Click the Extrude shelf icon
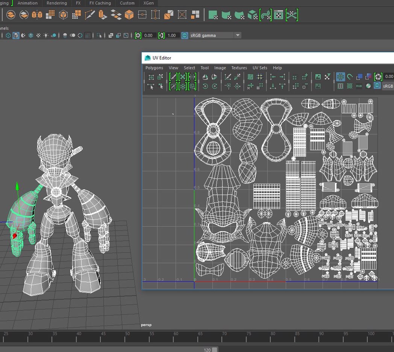This screenshot has height=352, width=394. 103,15
